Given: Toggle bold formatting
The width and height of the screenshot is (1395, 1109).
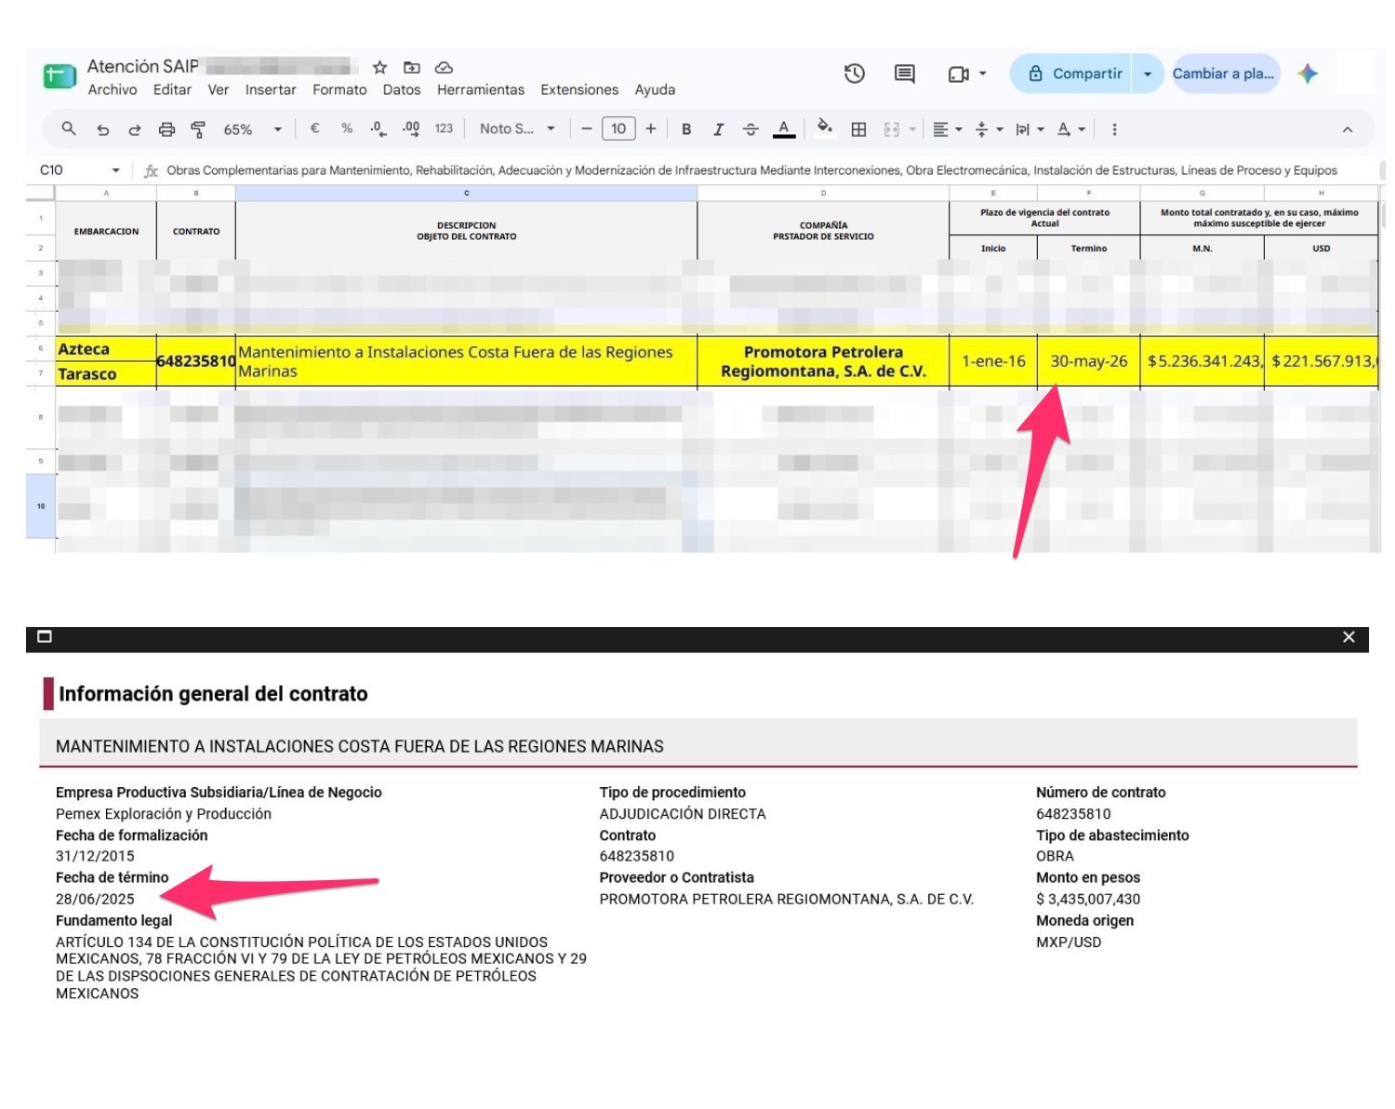Looking at the screenshot, I should pyautogui.click(x=686, y=129).
